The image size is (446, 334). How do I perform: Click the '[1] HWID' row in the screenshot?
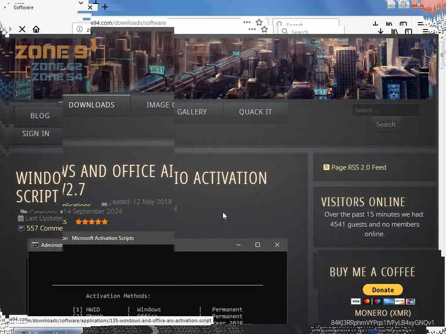click(x=158, y=309)
